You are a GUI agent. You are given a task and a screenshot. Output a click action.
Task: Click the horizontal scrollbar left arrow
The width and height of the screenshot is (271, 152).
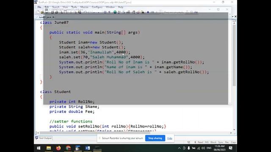(38, 133)
